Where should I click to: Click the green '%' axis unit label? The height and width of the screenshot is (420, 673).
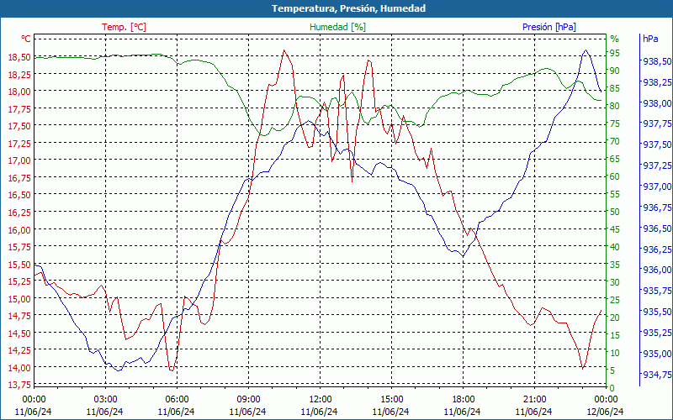pos(614,39)
